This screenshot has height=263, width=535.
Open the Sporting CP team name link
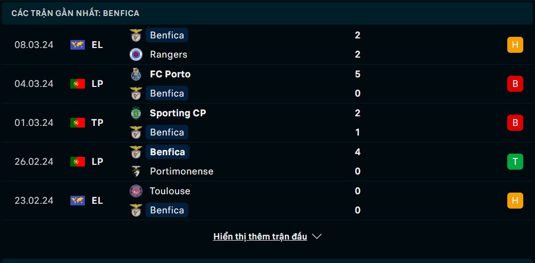pyautogui.click(x=178, y=113)
